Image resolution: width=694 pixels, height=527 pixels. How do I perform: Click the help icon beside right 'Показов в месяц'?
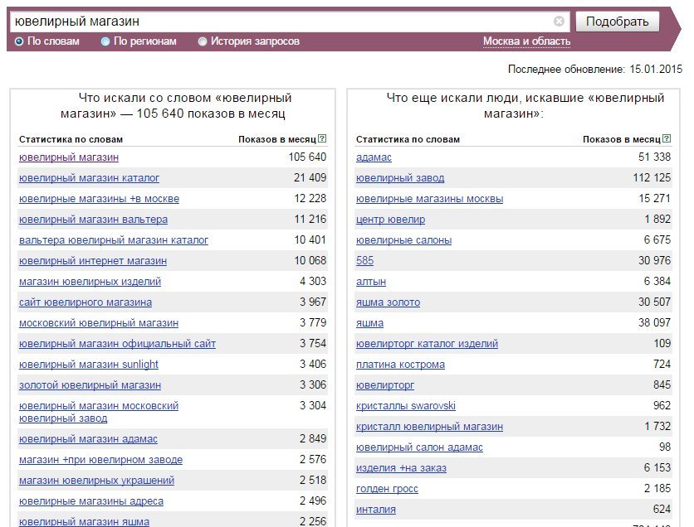667,138
